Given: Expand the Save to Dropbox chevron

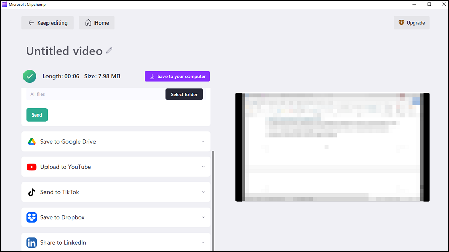Looking at the screenshot, I should pos(203,217).
